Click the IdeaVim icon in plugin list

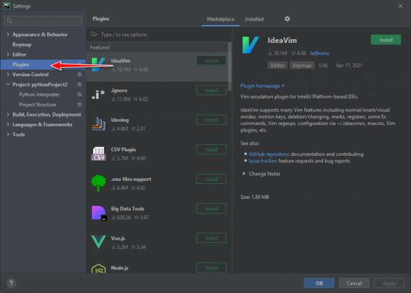(98, 65)
